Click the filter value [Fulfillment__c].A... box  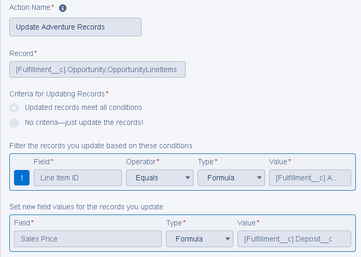coord(310,178)
